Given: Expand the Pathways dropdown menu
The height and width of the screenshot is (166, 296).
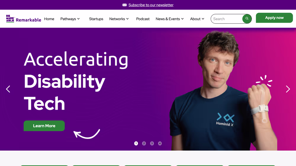Looking at the screenshot, I should coord(70,19).
